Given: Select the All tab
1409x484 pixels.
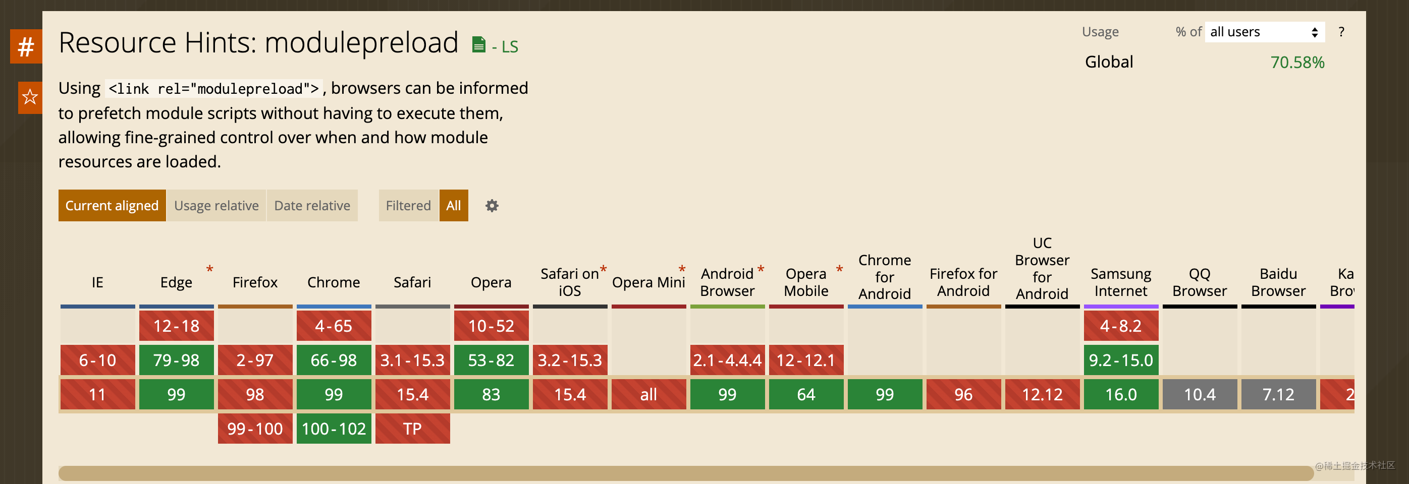Looking at the screenshot, I should tap(454, 206).
